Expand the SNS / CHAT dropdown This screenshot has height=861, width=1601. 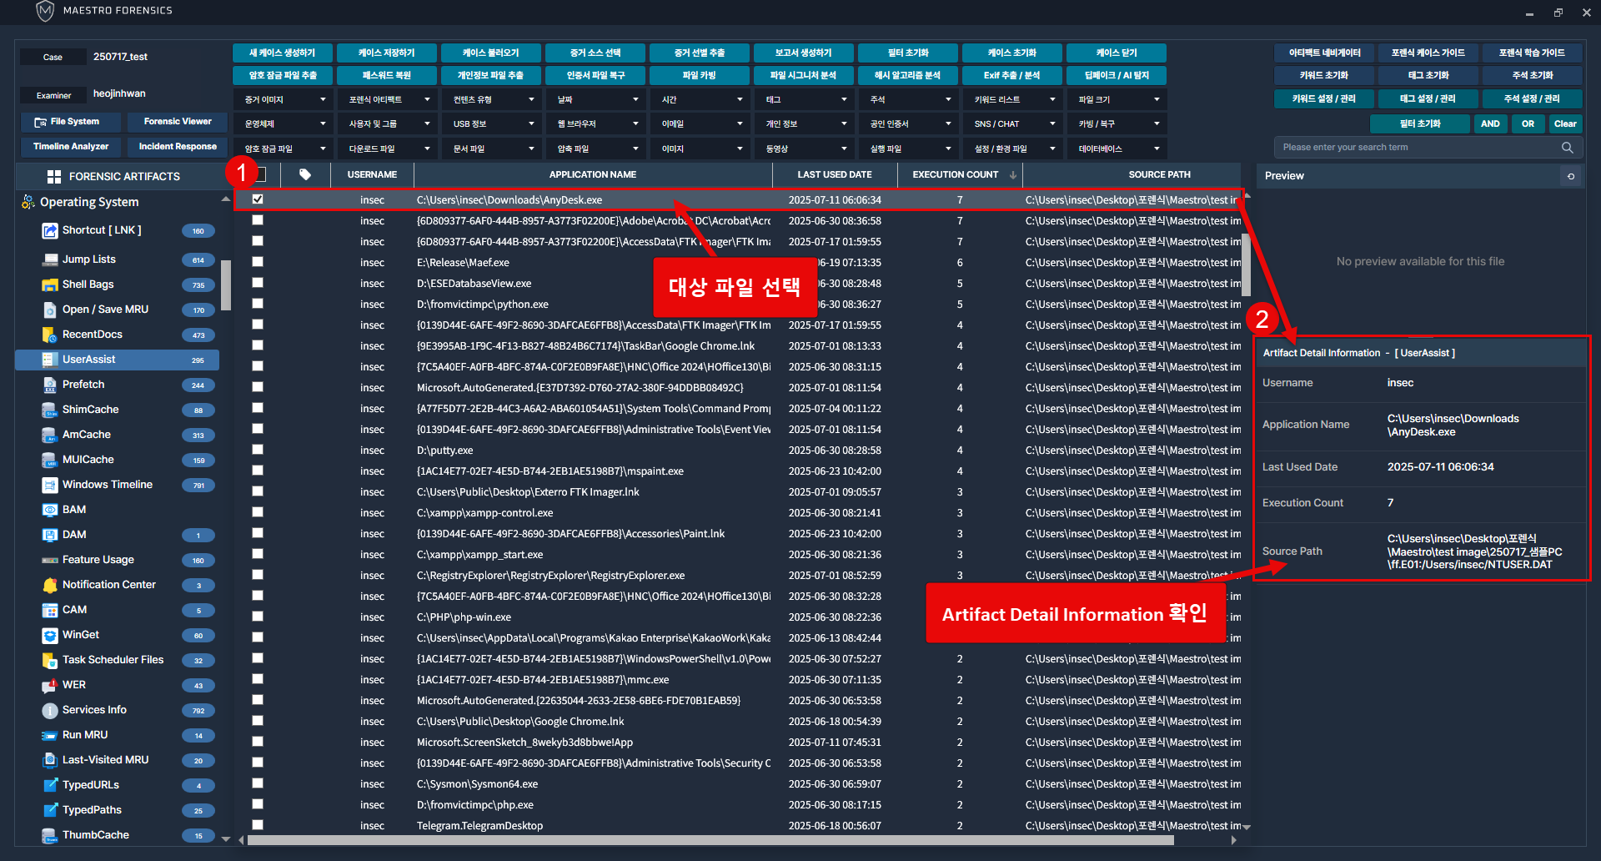coord(1013,124)
